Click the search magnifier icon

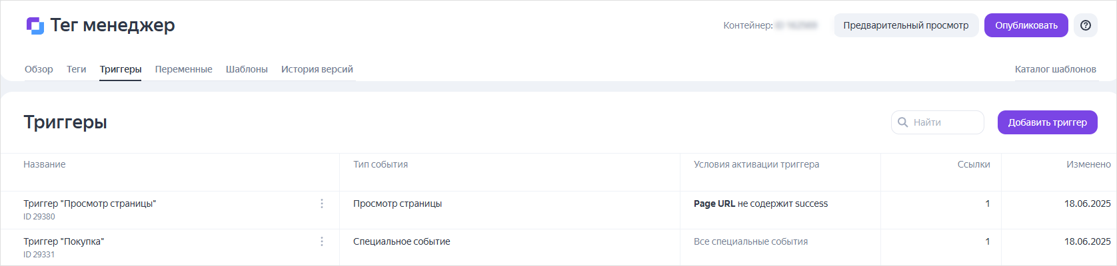[x=903, y=122]
